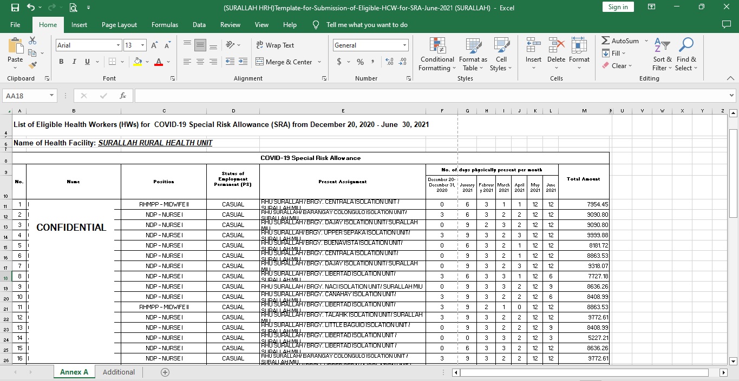This screenshot has width=739, height=381.
Task: Apply the yellow fill color
Action: 138,62
